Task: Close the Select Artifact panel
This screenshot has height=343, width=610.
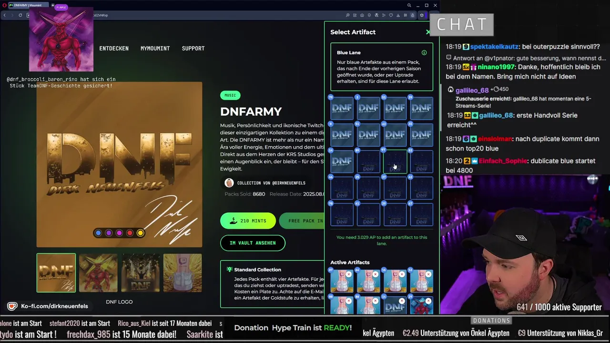Action: [427, 32]
